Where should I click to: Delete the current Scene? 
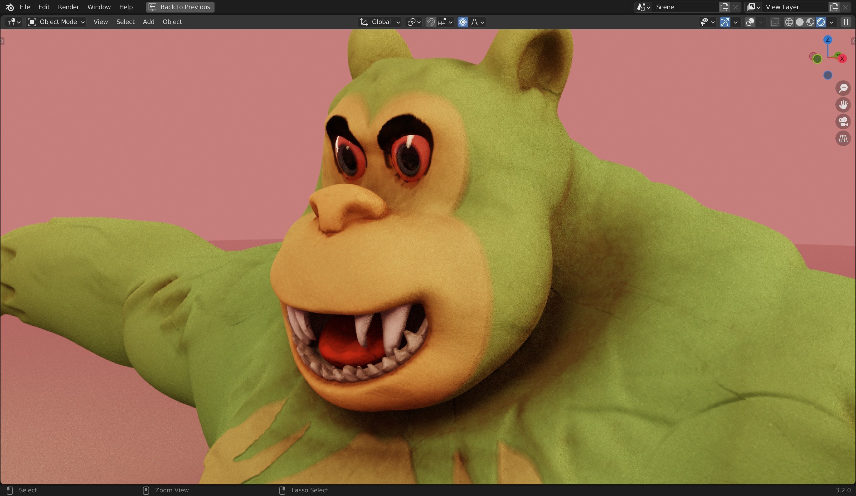click(x=735, y=7)
